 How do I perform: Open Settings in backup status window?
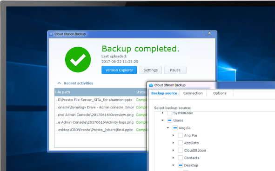tap(150, 70)
